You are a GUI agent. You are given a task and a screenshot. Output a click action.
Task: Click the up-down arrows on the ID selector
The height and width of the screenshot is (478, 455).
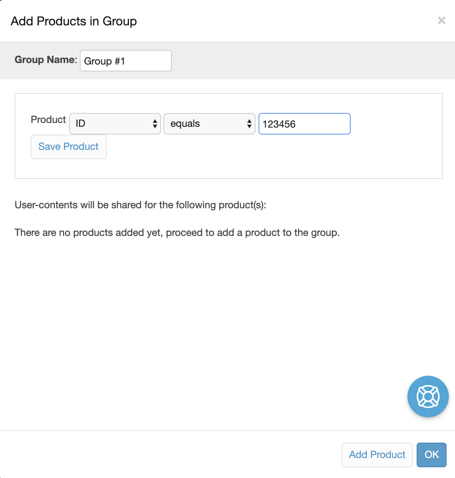(x=155, y=124)
